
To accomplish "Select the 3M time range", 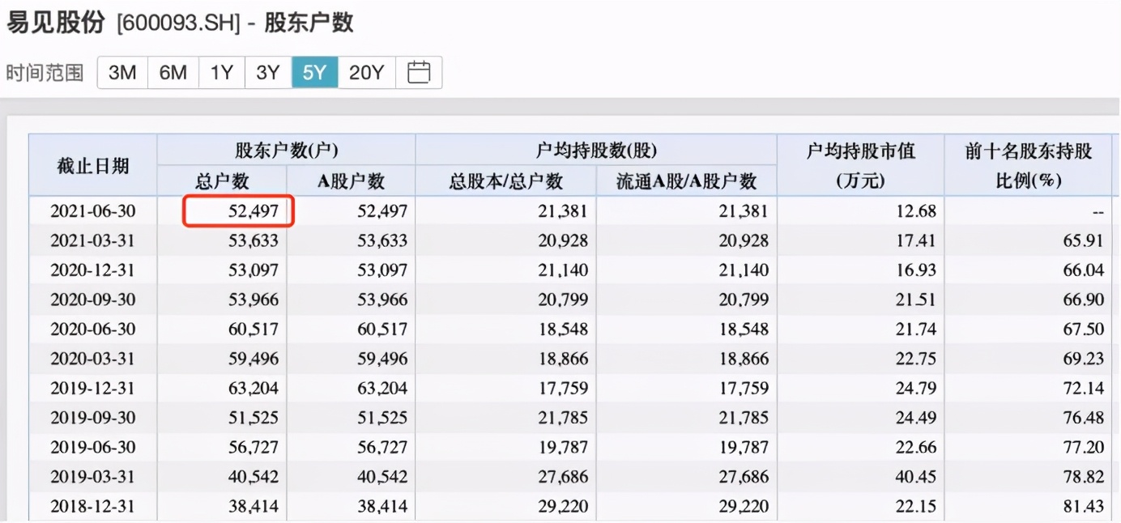I will tap(122, 73).
